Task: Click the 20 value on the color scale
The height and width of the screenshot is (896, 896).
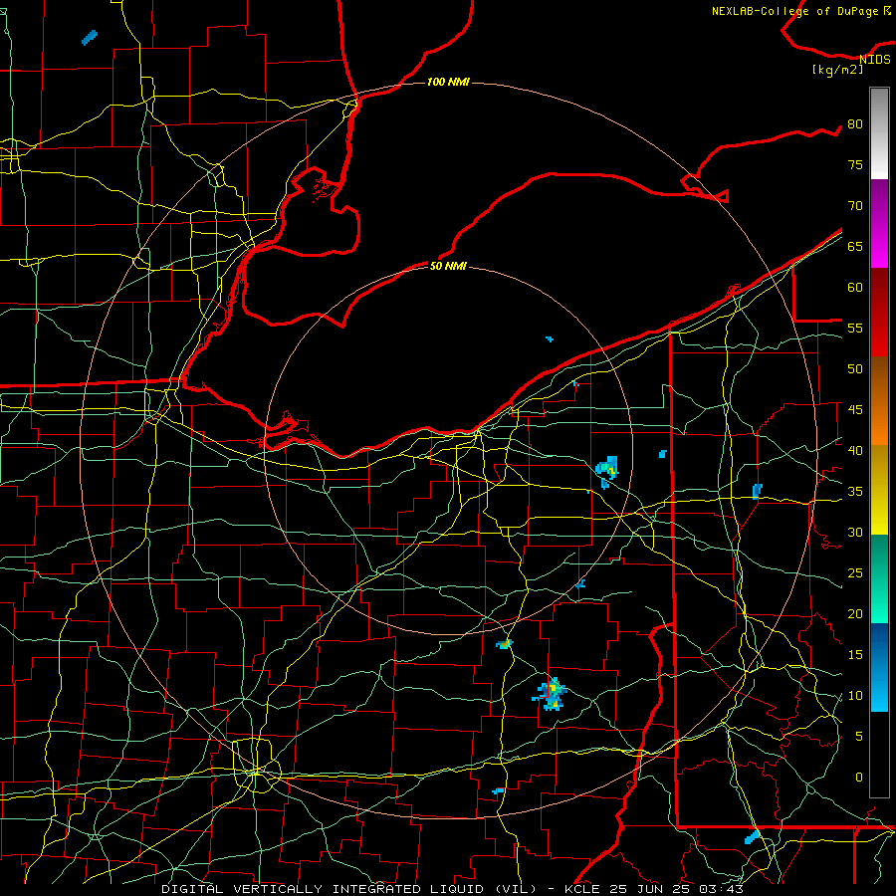Action: coord(855,613)
